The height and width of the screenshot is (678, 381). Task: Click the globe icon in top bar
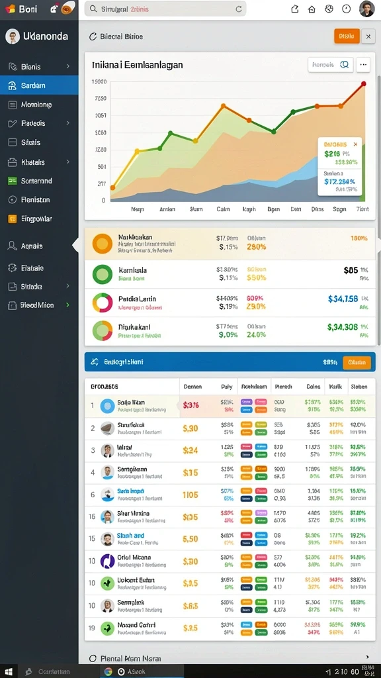pos(329,9)
